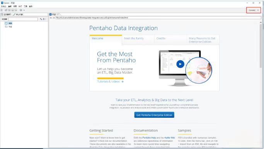
Task: Select the 作业 folder in tree
Action: click(x=9, y=27)
